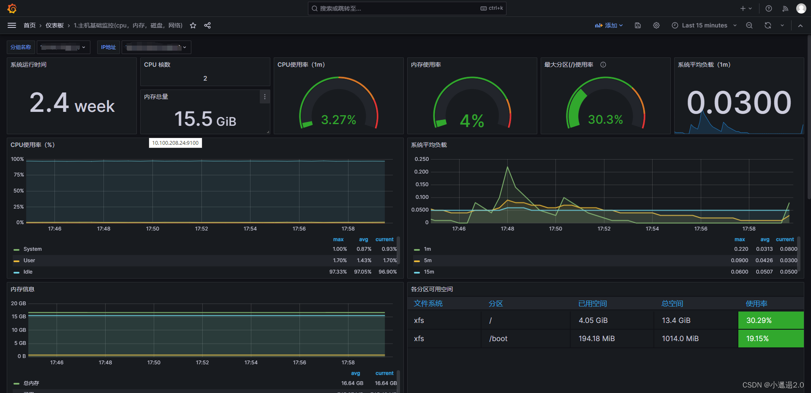Sort table by 分区 column header
This screenshot has height=393, width=811.
496,304
